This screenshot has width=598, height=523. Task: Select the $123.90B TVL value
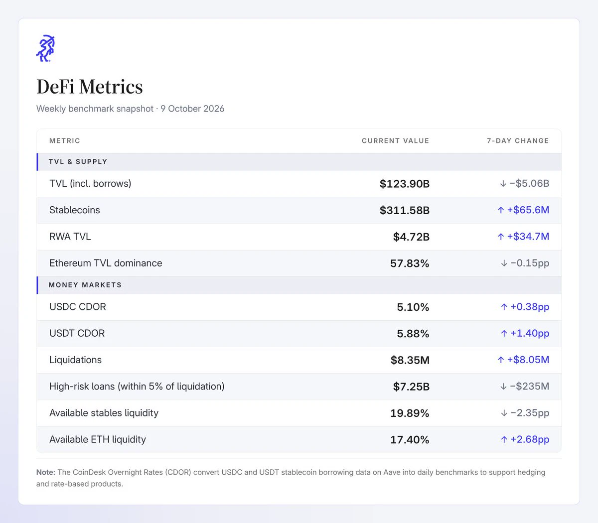coord(405,184)
